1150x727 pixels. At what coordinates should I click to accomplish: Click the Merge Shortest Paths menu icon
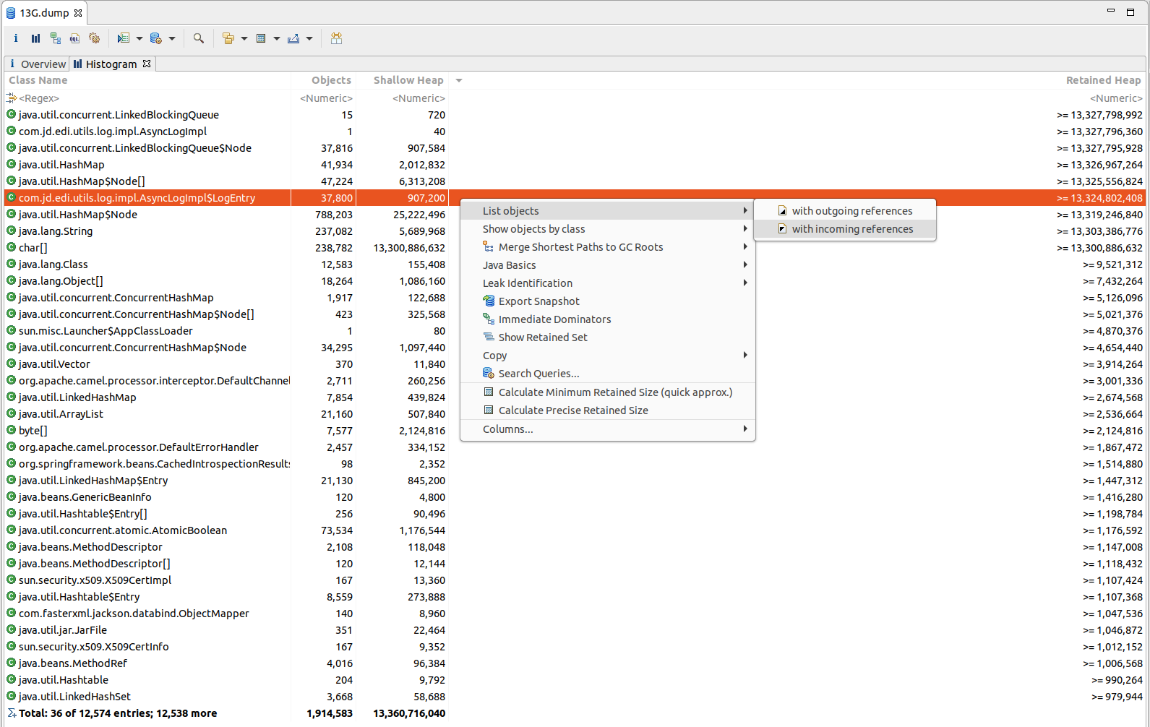coord(489,246)
